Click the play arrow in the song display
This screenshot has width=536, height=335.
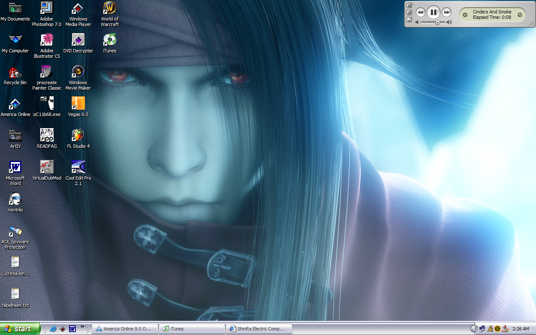coord(465,15)
